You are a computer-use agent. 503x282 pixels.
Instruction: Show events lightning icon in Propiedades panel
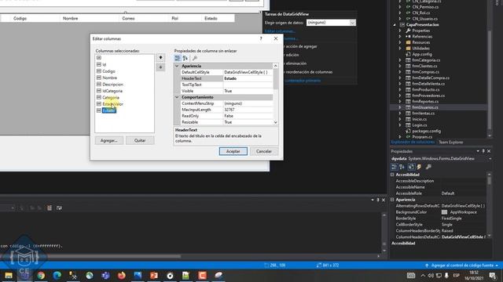click(419, 167)
